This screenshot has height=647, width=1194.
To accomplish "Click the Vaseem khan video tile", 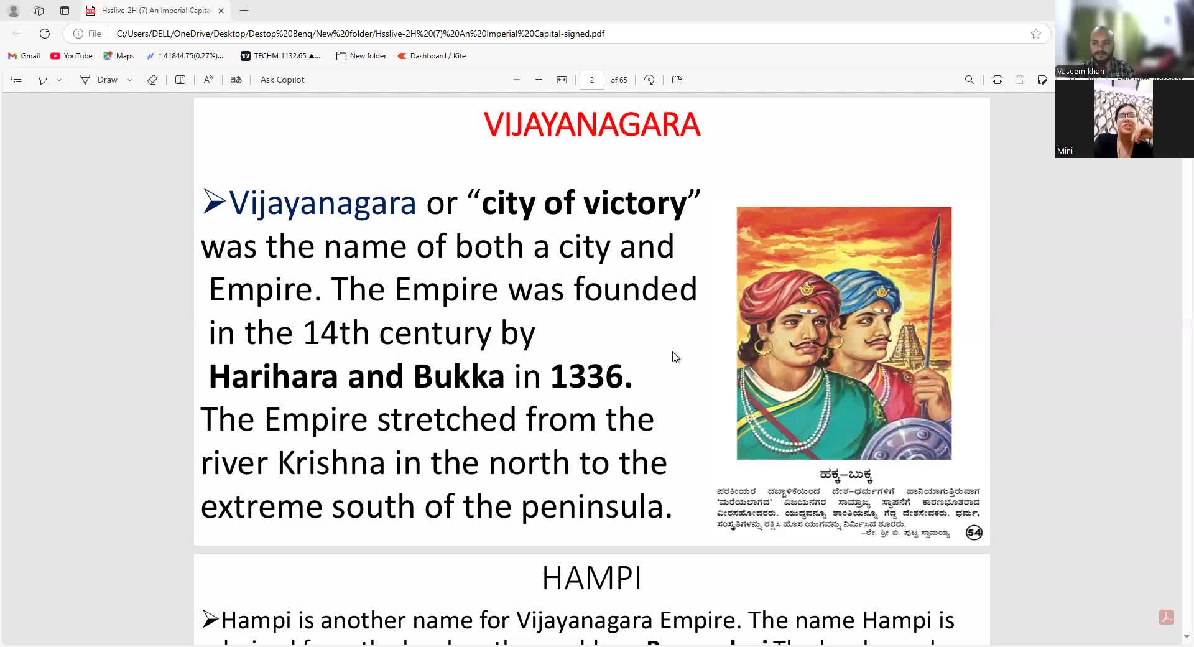I will click(1124, 39).
